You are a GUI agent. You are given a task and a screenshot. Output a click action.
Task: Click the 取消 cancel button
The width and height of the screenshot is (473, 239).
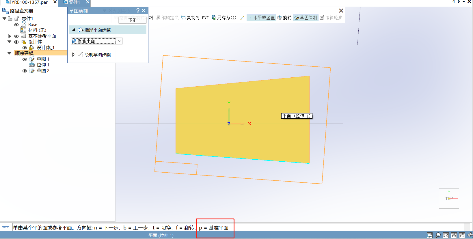(x=132, y=20)
